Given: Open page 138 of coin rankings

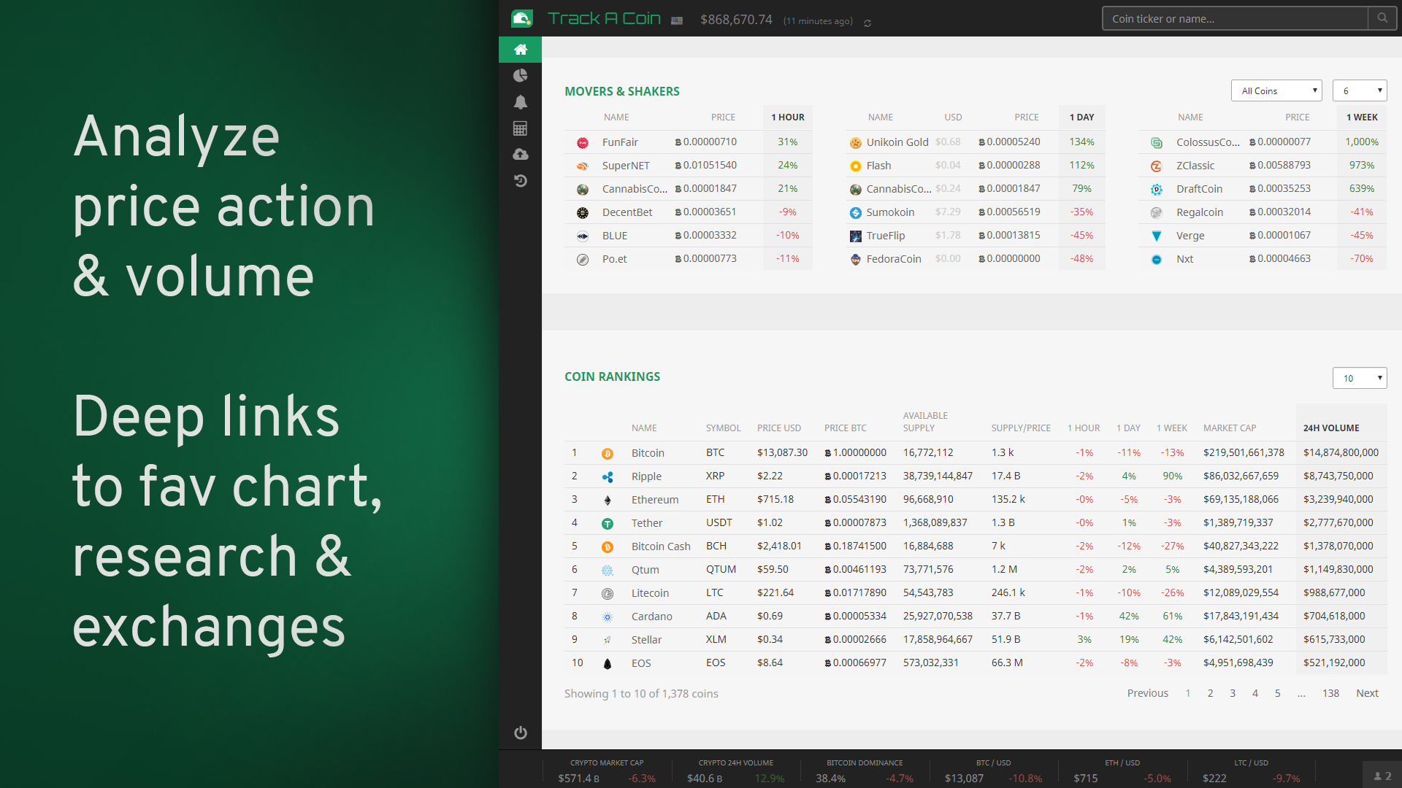Looking at the screenshot, I should pos(1330,693).
